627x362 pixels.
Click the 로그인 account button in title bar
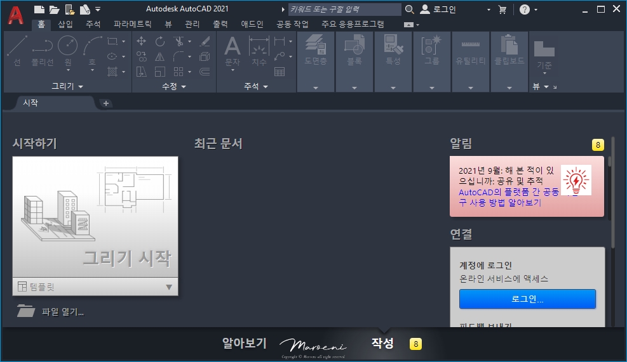[x=438, y=9]
